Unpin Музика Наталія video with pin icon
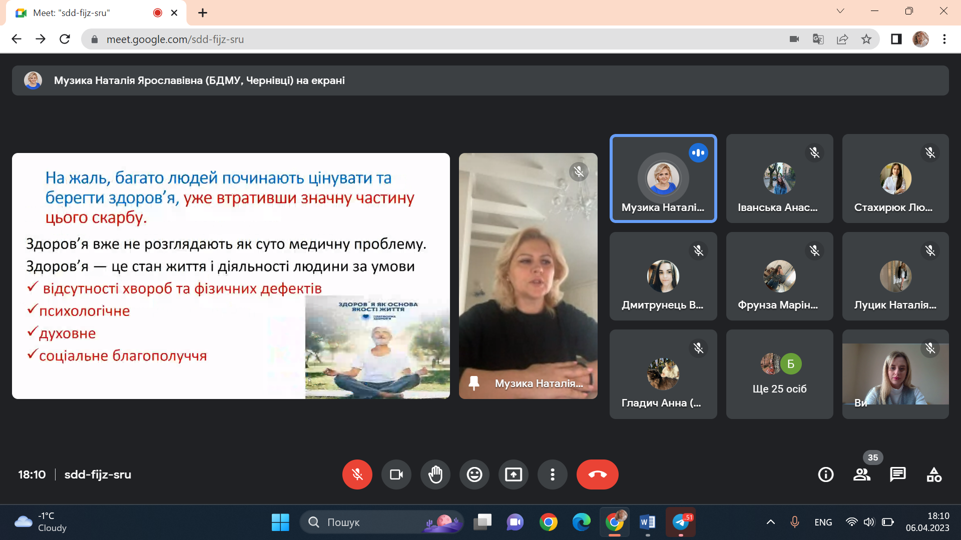This screenshot has width=961, height=540. click(473, 383)
